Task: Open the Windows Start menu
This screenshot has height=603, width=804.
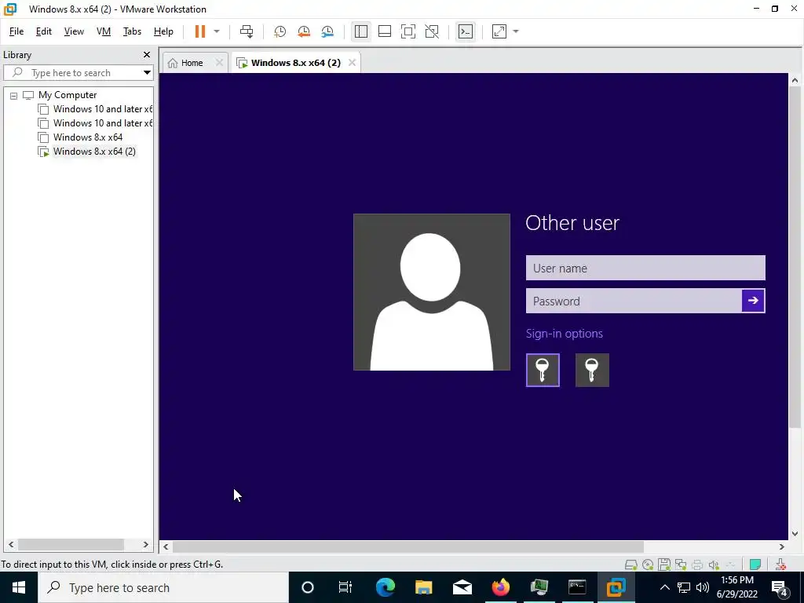Action: (19, 587)
